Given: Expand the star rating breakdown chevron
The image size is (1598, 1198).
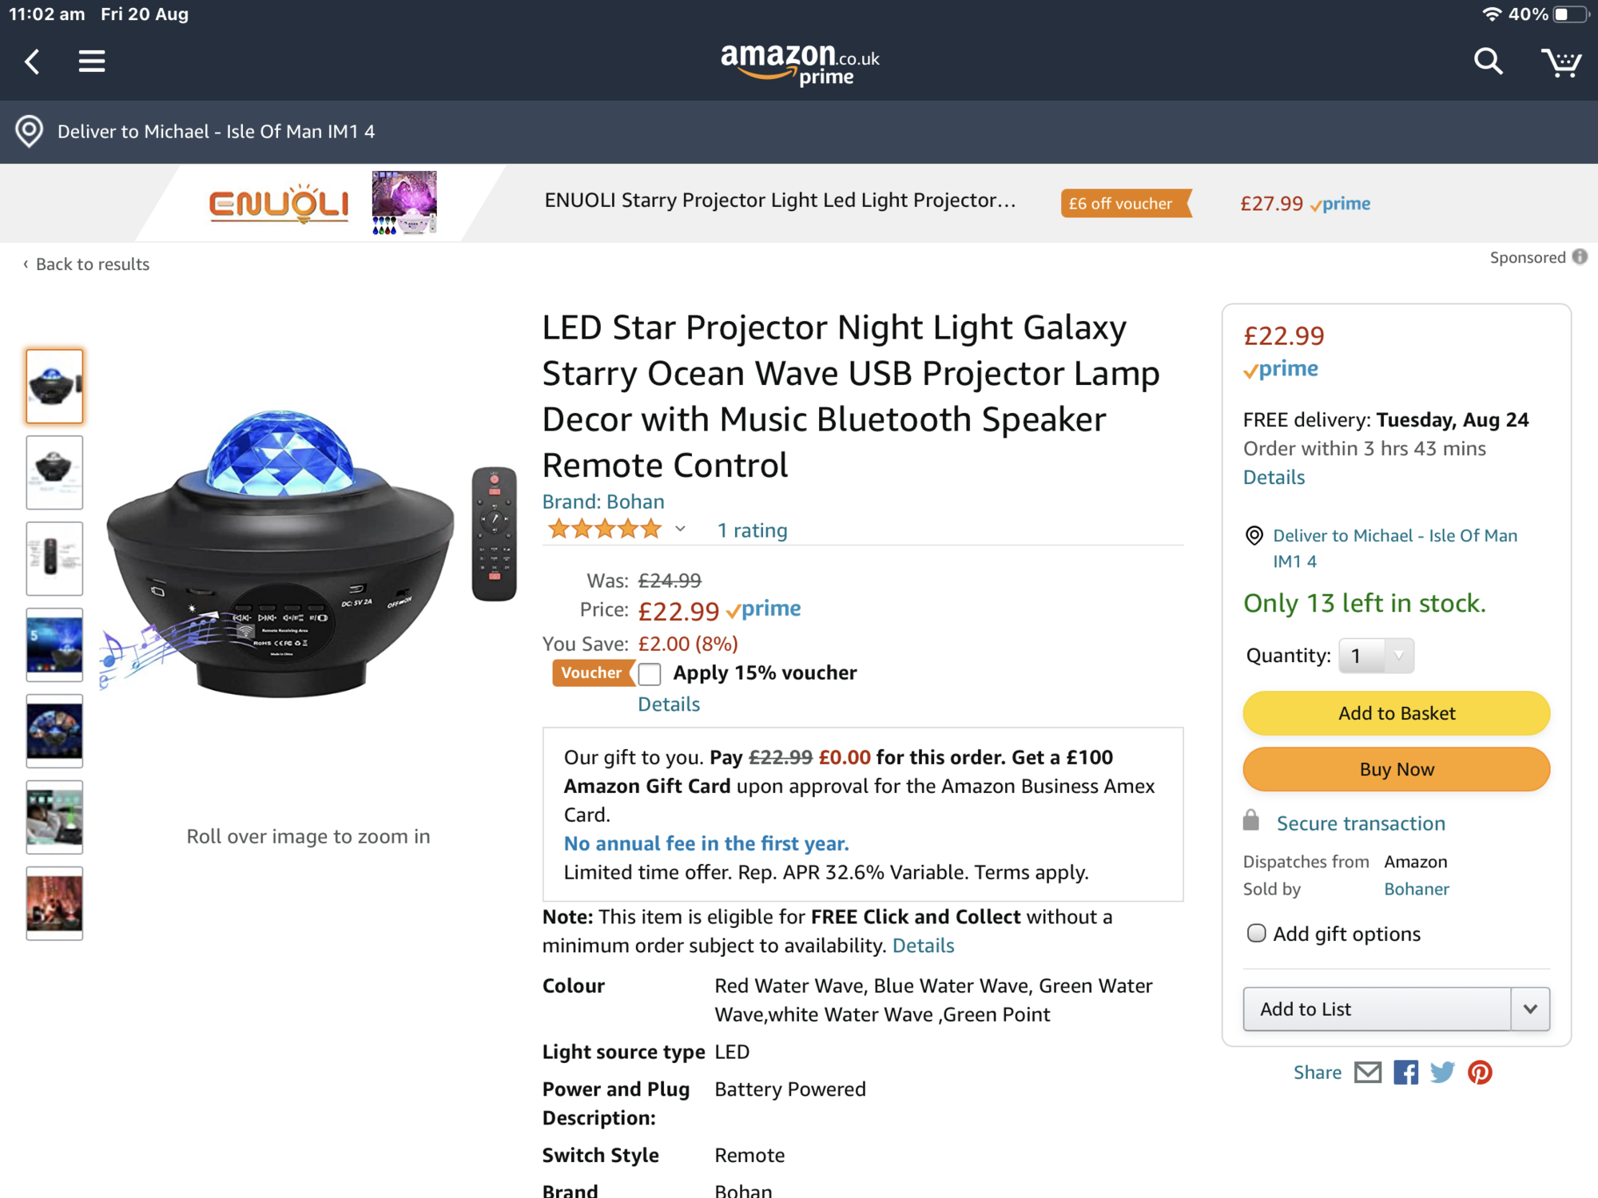Looking at the screenshot, I should tap(680, 530).
